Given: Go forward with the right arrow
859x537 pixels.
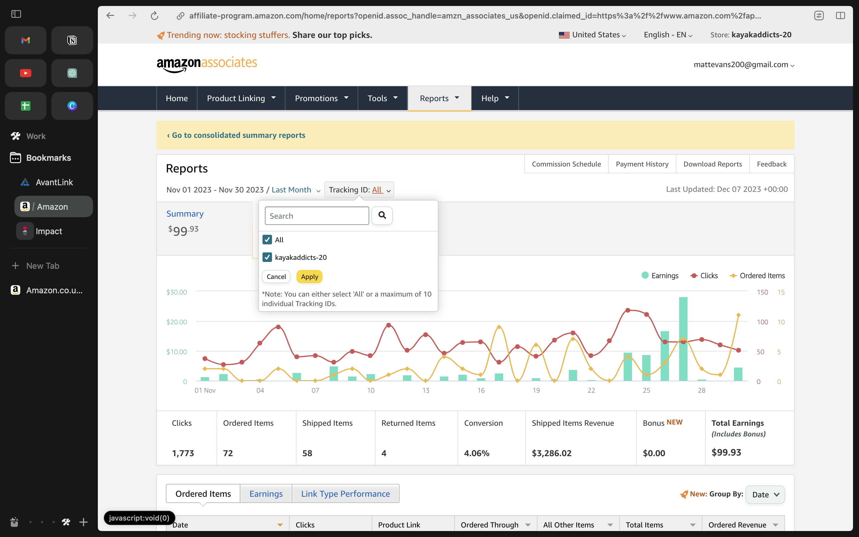Looking at the screenshot, I should click(x=132, y=15).
